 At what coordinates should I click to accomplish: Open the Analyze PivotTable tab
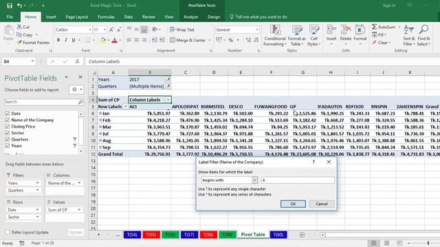191,16
